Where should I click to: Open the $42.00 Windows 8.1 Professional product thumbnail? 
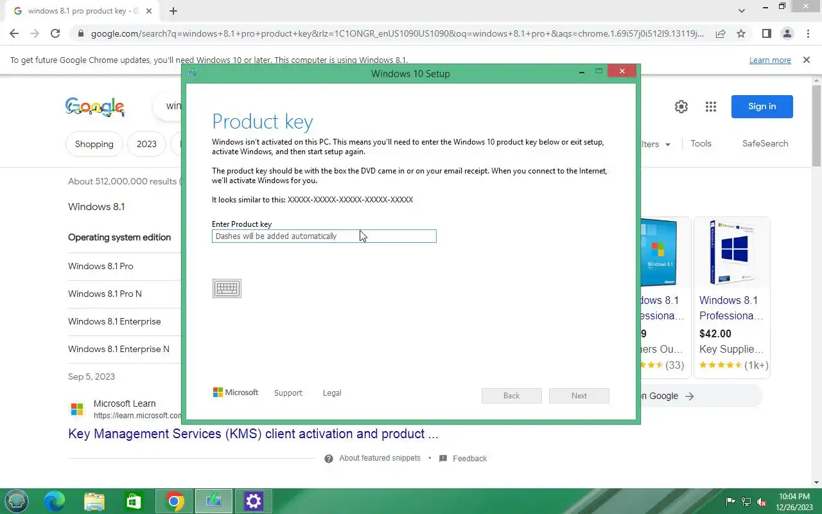point(732,252)
